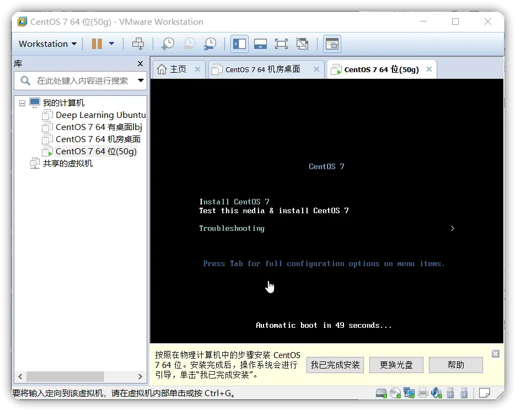Click the magnifier icon in library search
The height and width of the screenshot is (411, 516).
25,80
